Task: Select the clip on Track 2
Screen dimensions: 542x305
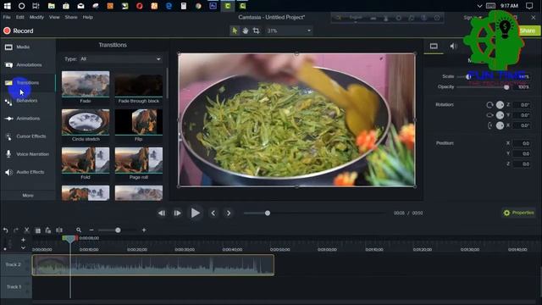Action: [153, 265]
